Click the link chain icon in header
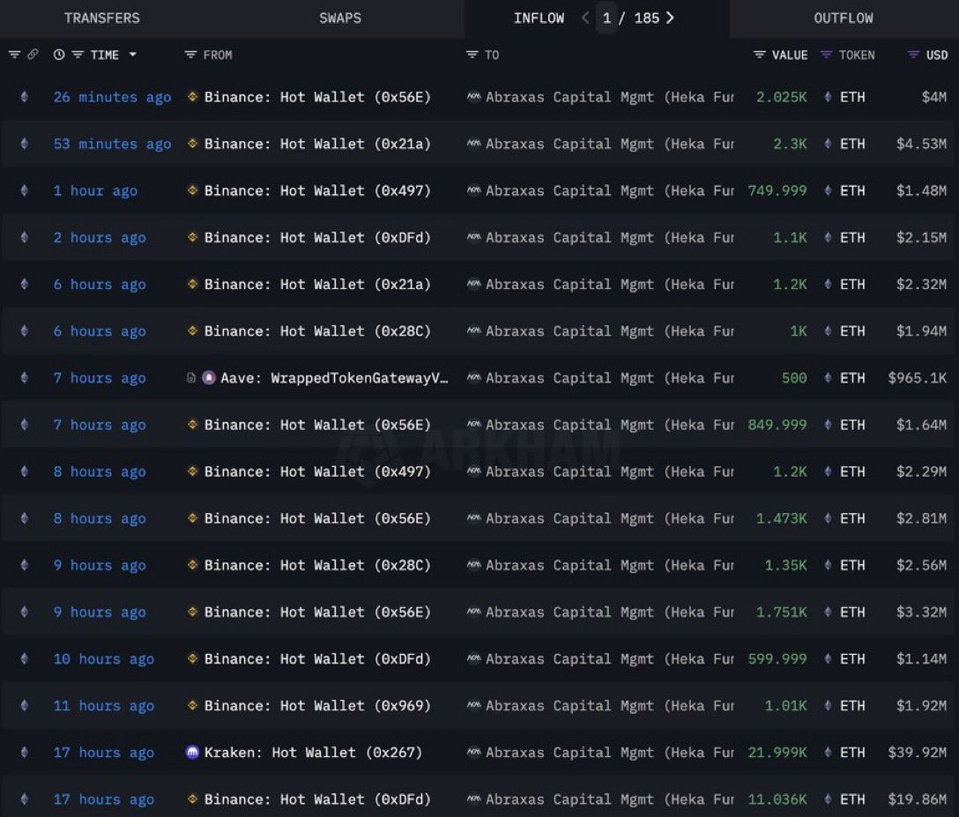This screenshot has height=817, width=959. (x=33, y=55)
